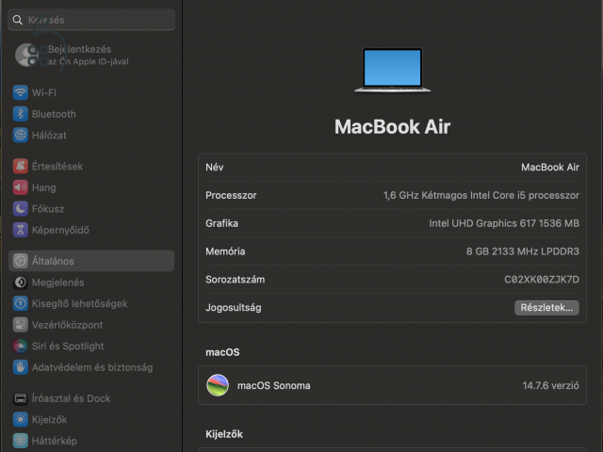Click the Íróasztal és Dock icon
The height and width of the screenshot is (452, 603).
[21, 398]
